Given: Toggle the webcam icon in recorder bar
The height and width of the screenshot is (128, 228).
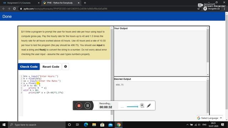Looking at the screenshot, I should coord(142,105).
